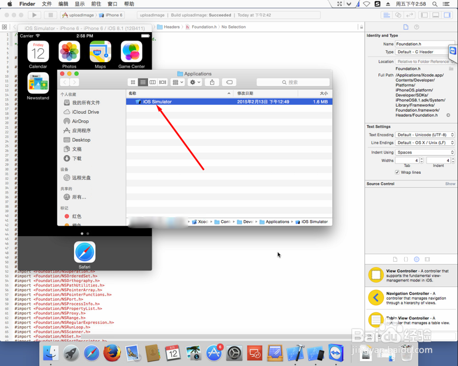Increase Tab width with the stepper
Viewport: 458px width, 366px height.
point(421,159)
